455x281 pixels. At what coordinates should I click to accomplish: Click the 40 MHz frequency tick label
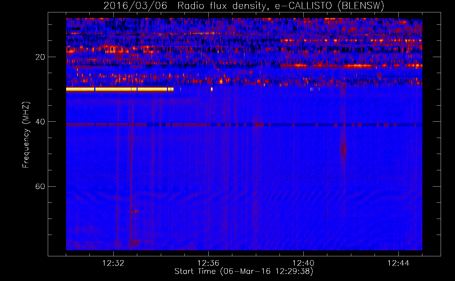40,122
